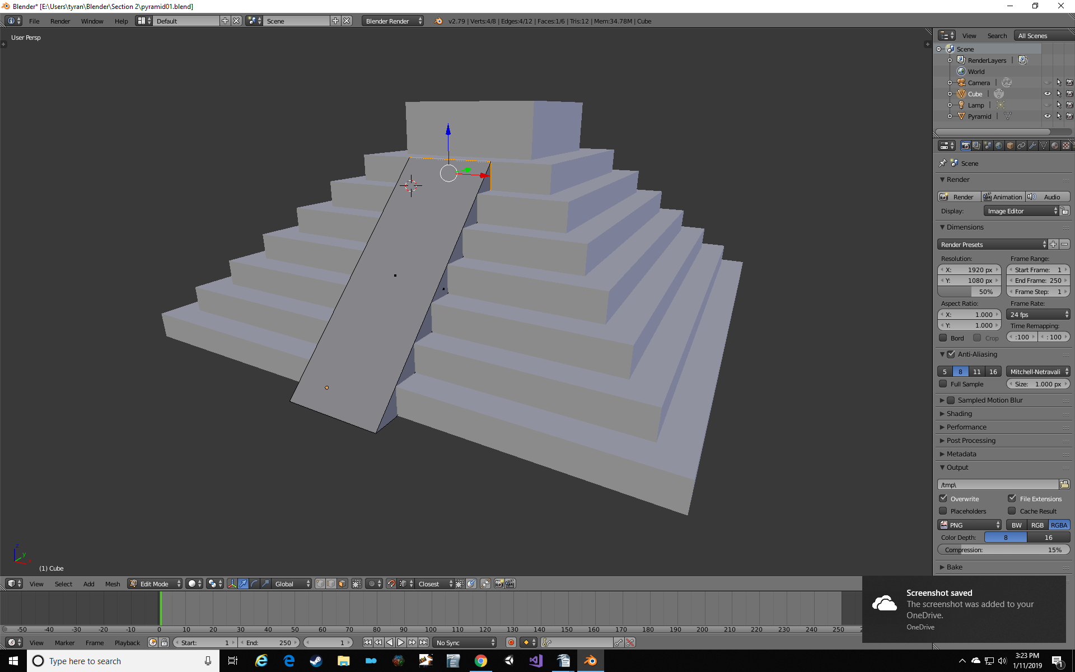Image resolution: width=1075 pixels, height=672 pixels.
Task: Render OpenGL image from viewport header
Action: click(x=499, y=584)
